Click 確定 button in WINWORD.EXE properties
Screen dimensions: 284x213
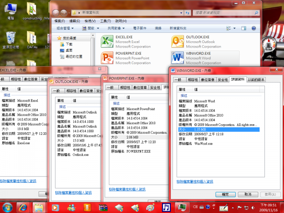[225, 194]
